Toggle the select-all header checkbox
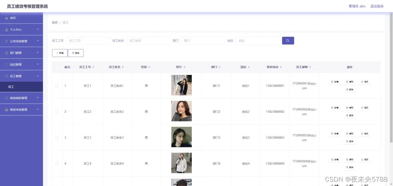The image size is (393, 186). pos(57,67)
